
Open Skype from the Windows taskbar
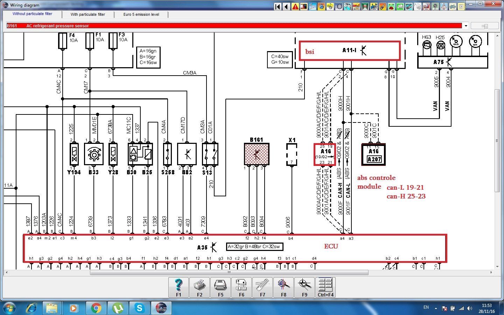[140, 308]
